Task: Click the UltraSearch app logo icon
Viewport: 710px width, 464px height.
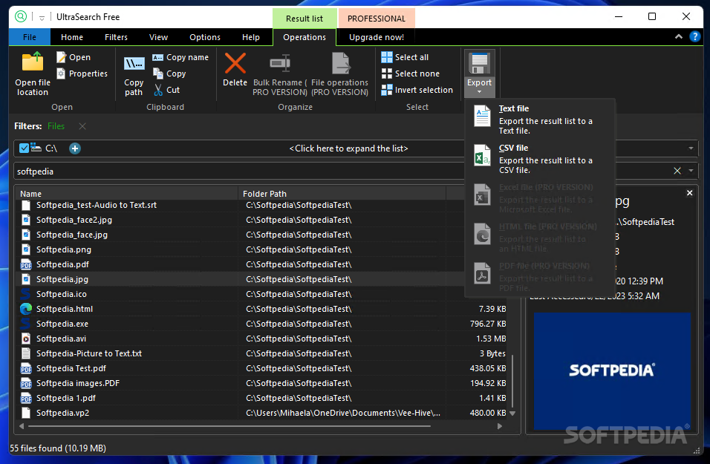Action: [21, 17]
